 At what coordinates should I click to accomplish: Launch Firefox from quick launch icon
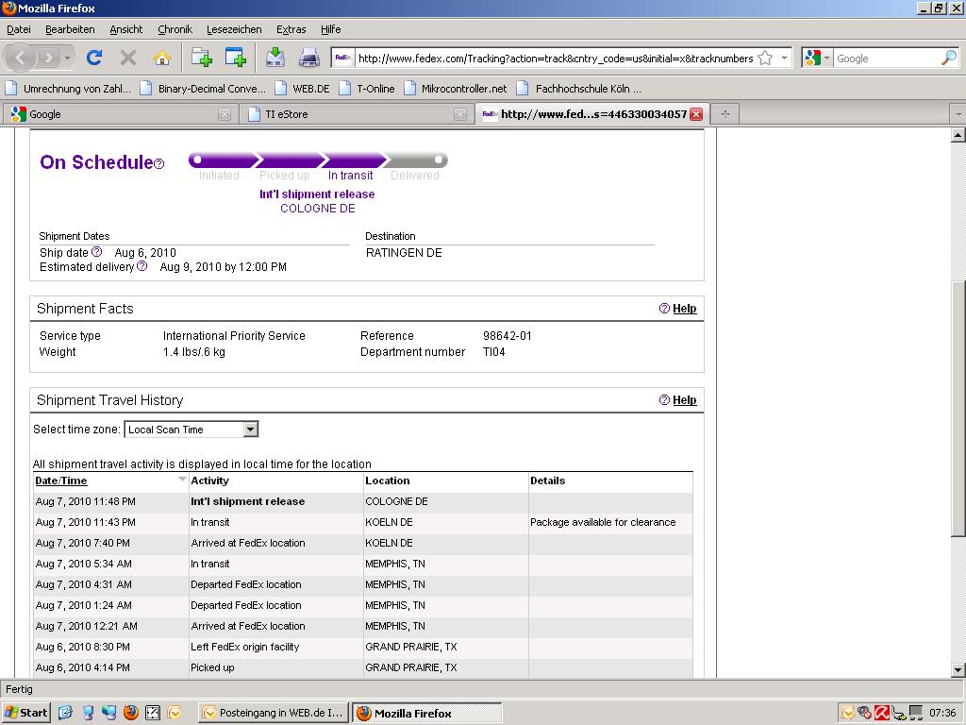pyautogui.click(x=130, y=713)
